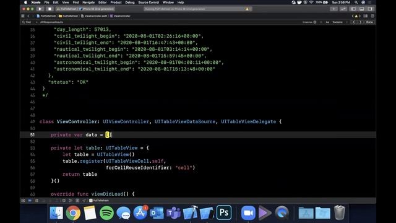The height and width of the screenshot is (223, 396).
Task: Click simulate location arrow icon
Action: [x=84, y=201]
